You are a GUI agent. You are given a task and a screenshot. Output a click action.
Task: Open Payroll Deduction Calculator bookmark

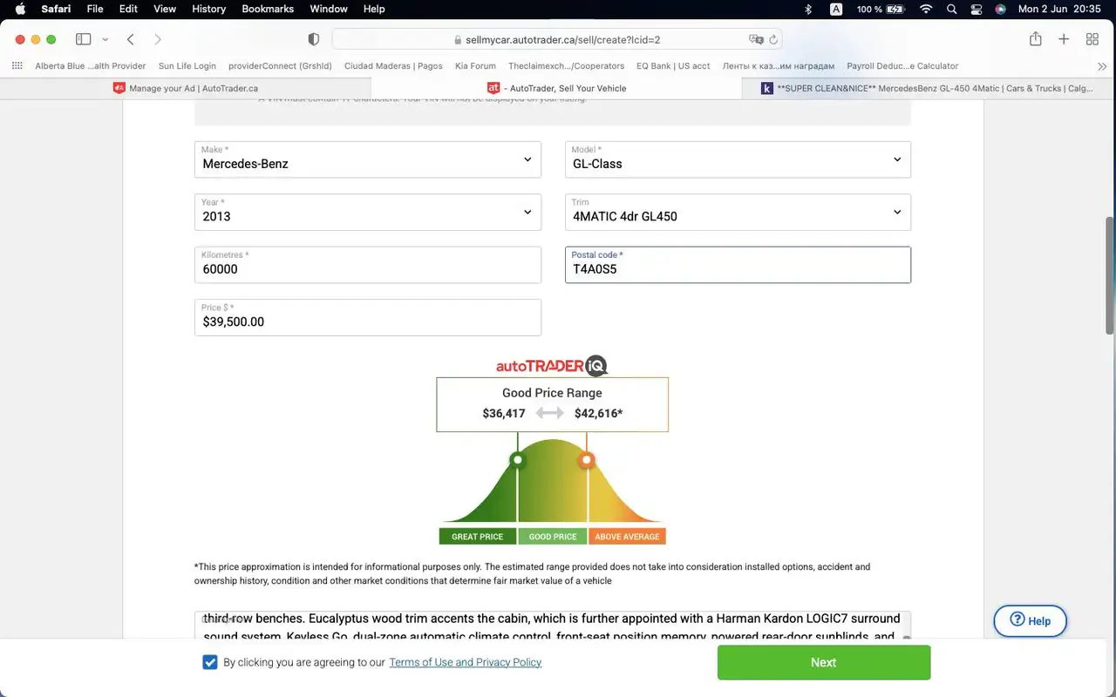(902, 65)
